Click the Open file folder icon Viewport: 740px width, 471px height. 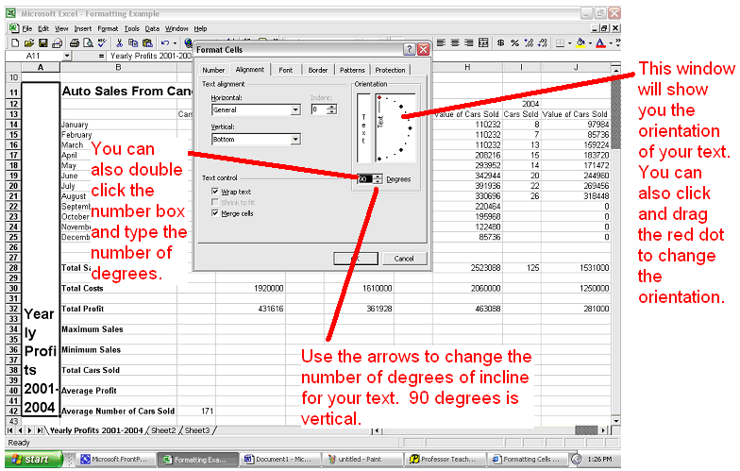(28, 43)
